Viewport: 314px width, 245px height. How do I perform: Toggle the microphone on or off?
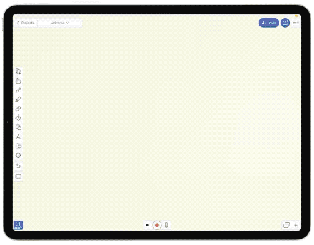point(166,225)
